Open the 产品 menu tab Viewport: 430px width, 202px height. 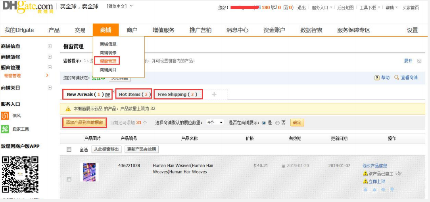click(54, 30)
